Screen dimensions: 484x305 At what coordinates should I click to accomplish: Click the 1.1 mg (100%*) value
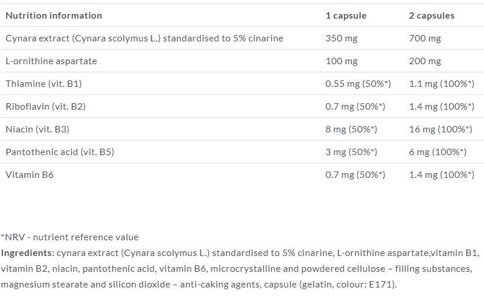441,84
